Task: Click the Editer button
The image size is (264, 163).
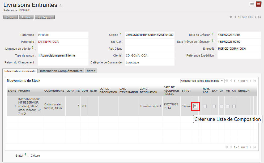Action: 26,17
